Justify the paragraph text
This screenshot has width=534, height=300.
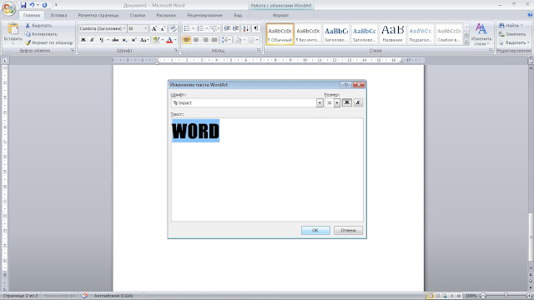[x=214, y=40]
